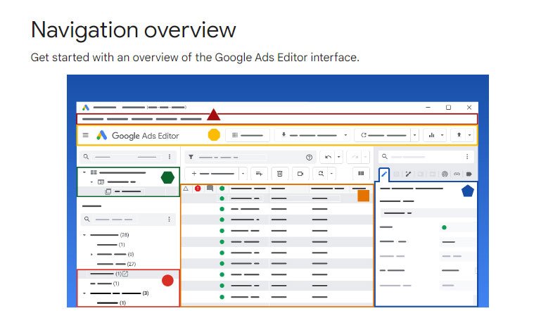Click the download recent changes arrow button
541x311 pixels.
point(284,135)
